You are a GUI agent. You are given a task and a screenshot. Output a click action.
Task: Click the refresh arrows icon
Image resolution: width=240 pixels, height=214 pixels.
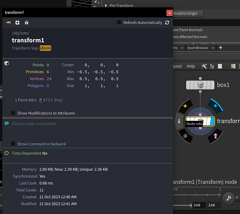tap(167, 23)
